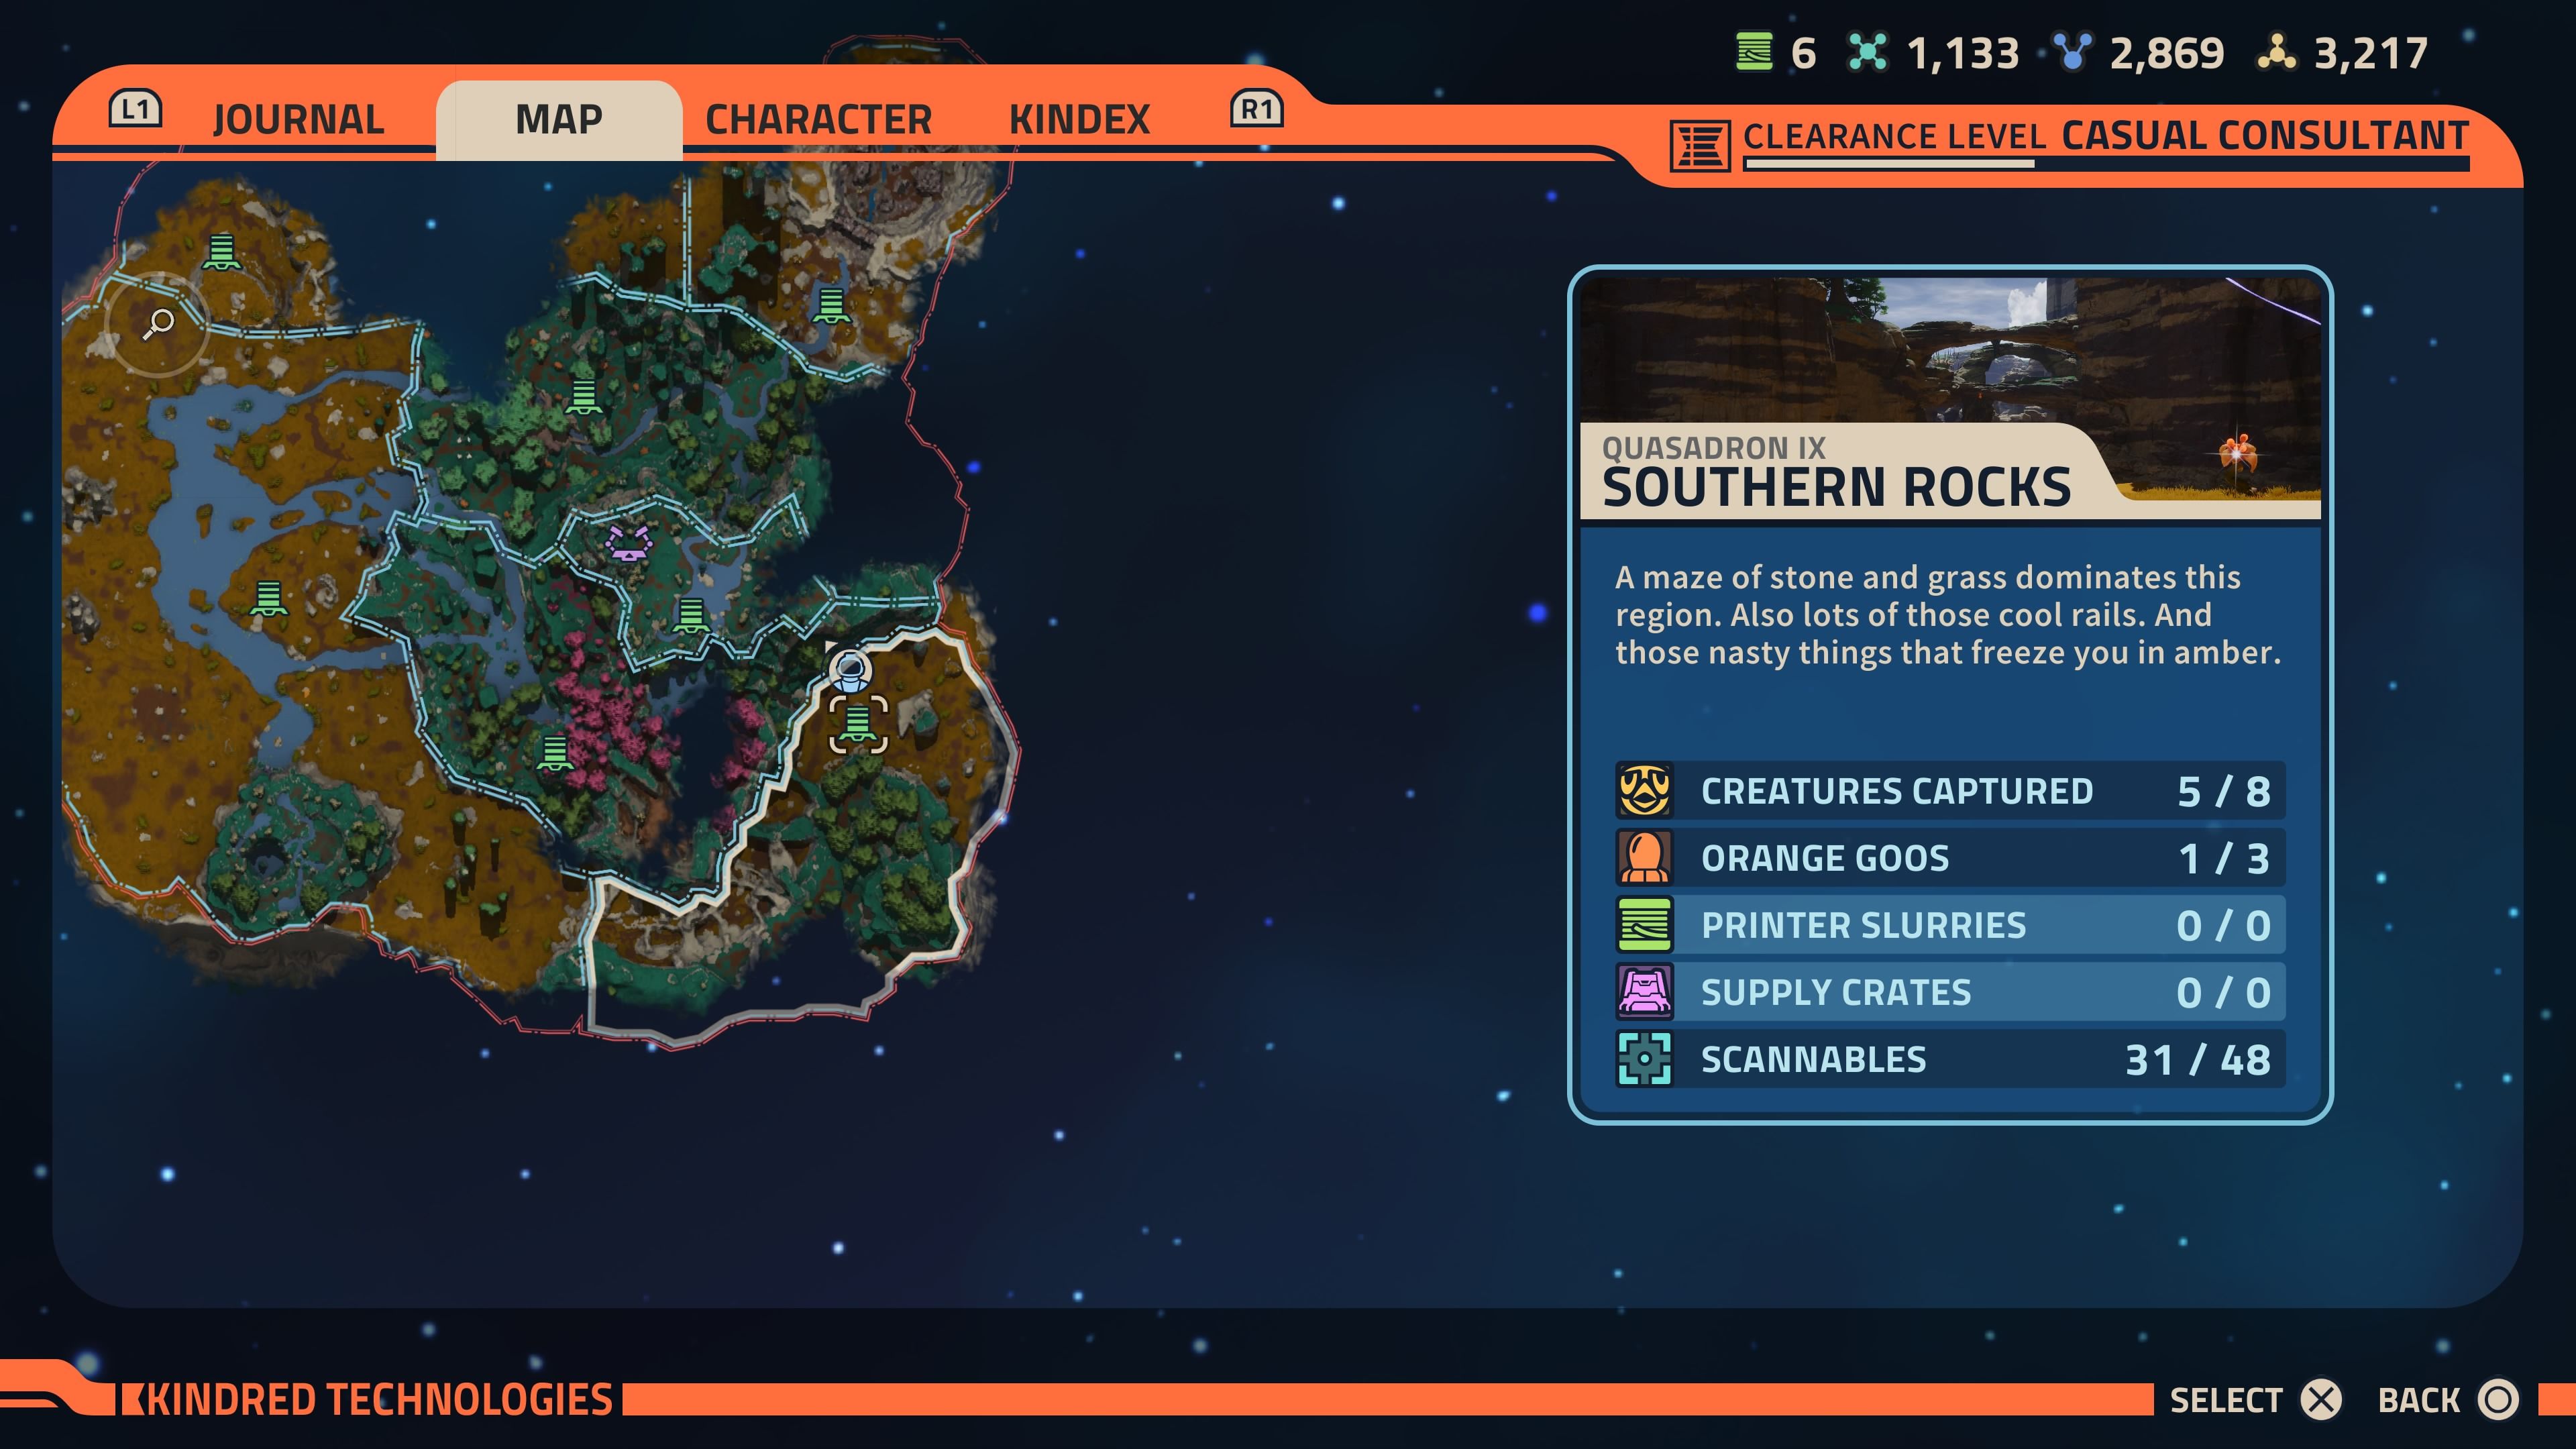This screenshot has height=1449, width=2576.
Task: Click the blue Y-shaped resource icon
Action: (x=2072, y=52)
